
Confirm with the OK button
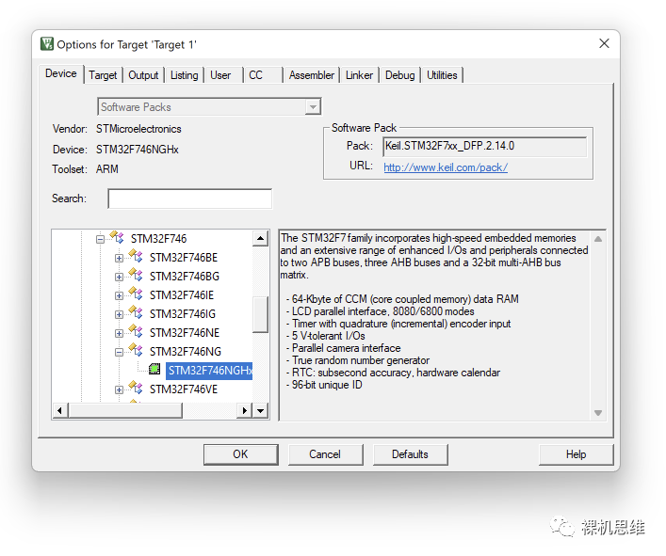[241, 454]
